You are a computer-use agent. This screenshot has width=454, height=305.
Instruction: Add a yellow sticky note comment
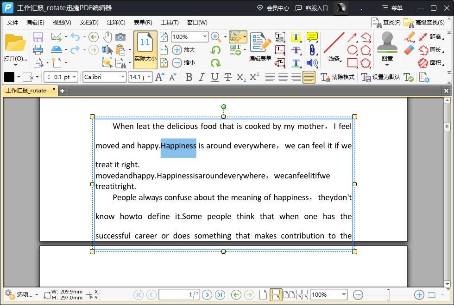[x=312, y=37]
